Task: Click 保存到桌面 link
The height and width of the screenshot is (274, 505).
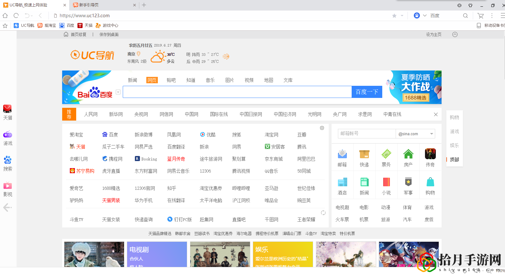Action: (x=109, y=34)
